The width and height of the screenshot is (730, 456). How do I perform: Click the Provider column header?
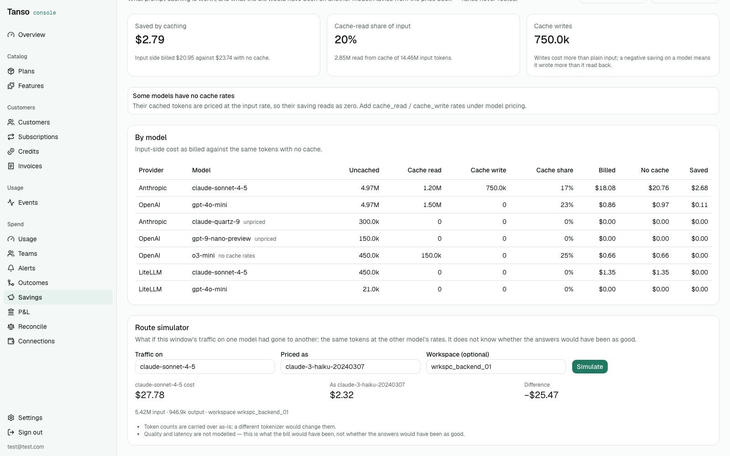pyautogui.click(x=151, y=170)
